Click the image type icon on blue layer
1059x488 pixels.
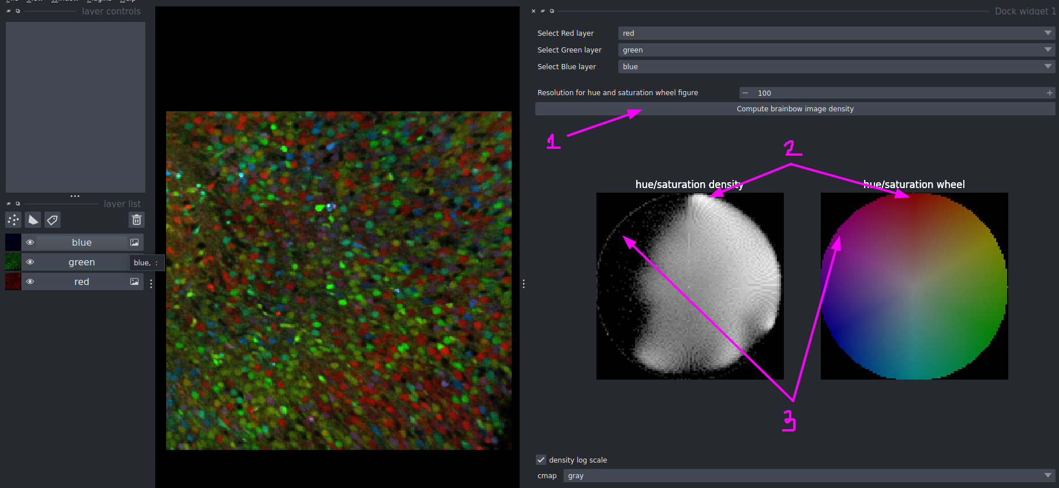[x=134, y=242]
